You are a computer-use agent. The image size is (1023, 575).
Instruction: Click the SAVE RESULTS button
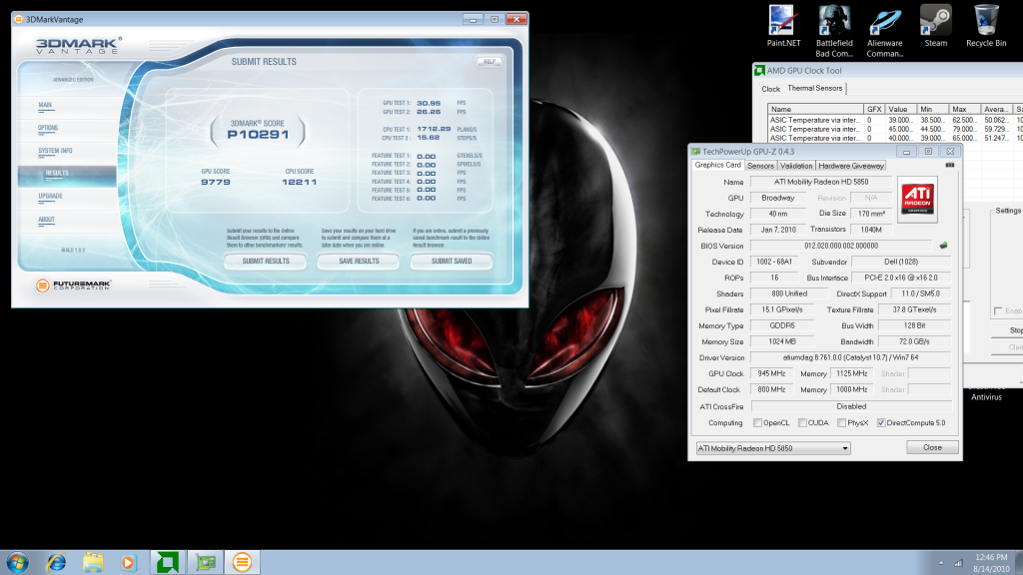tap(359, 262)
